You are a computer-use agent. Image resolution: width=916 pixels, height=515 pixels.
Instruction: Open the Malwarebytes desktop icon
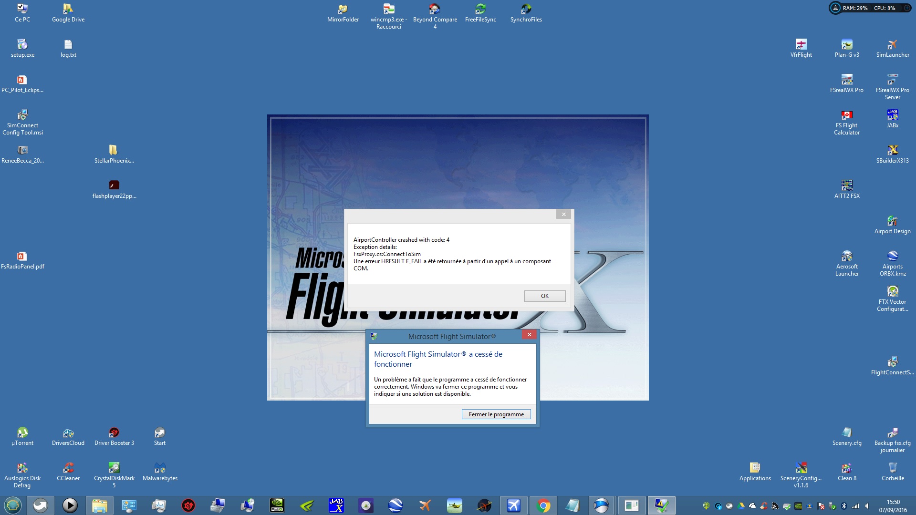tap(160, 472)
